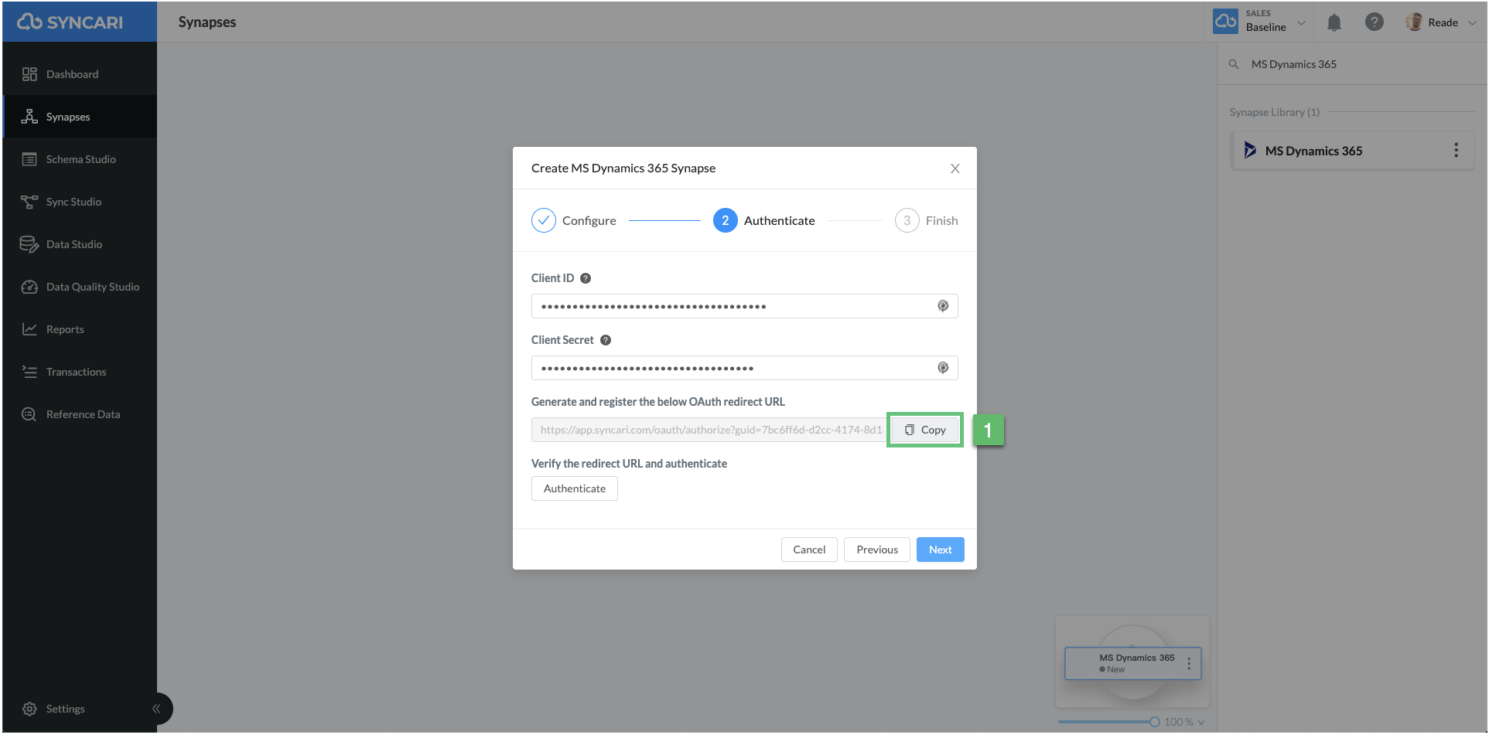
Task: Select MS Dynamics 365 canvas node
Action: 1132,663
